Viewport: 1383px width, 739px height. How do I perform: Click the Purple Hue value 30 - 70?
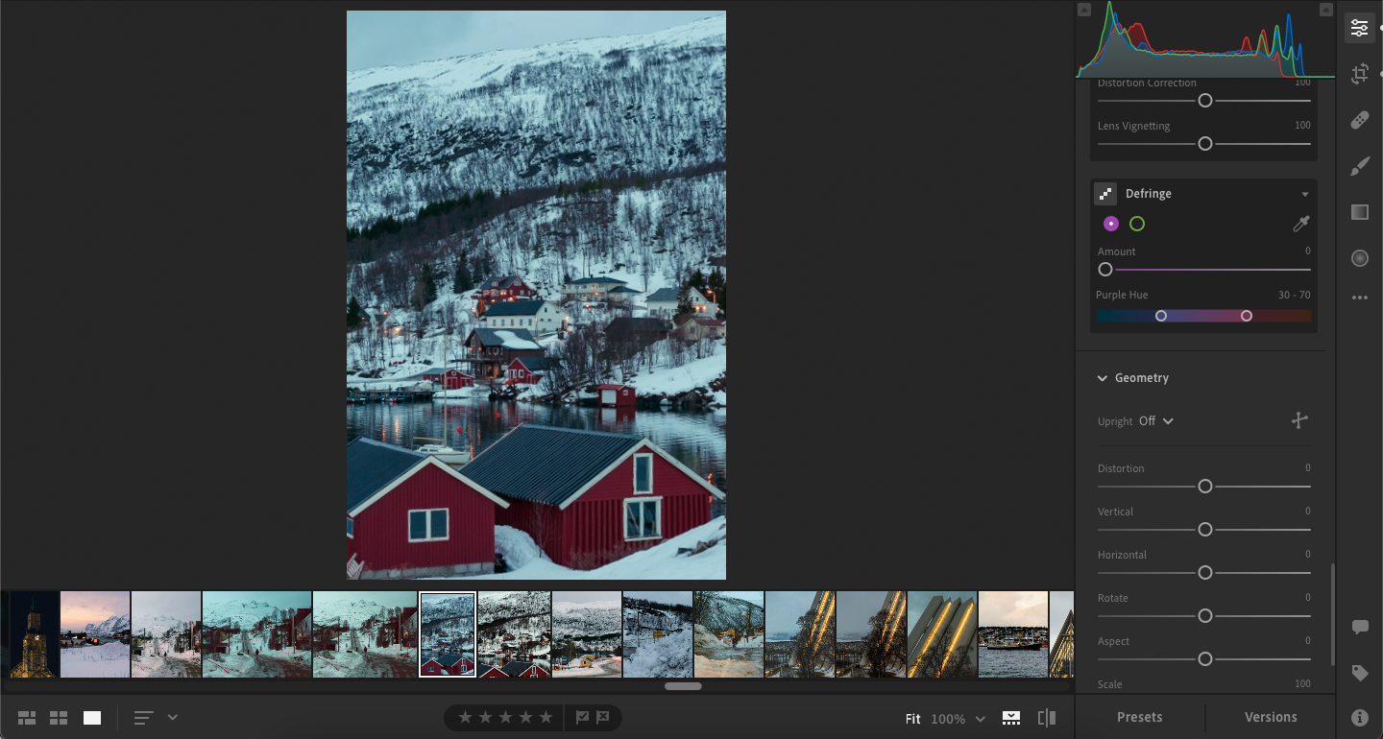(1294, 295)
